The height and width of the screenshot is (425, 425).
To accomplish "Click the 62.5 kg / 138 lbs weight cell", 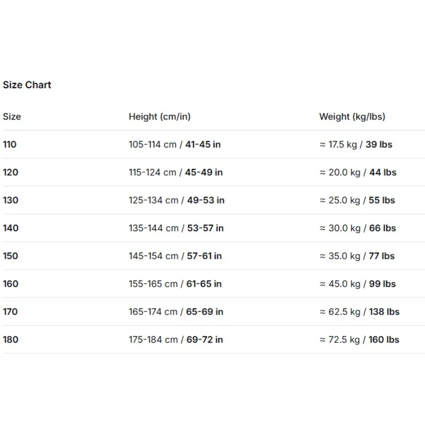I will point(360,312).
